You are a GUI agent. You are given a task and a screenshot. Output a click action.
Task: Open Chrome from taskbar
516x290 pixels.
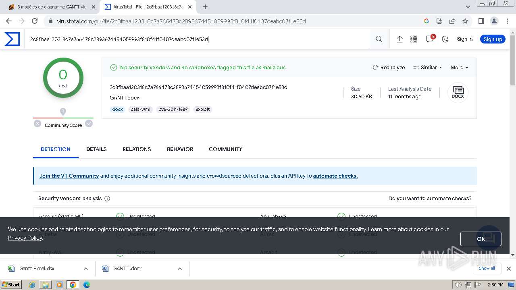[x=73, y=285]
